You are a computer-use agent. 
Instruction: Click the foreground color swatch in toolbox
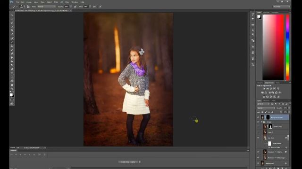click(x=11, y=95)
